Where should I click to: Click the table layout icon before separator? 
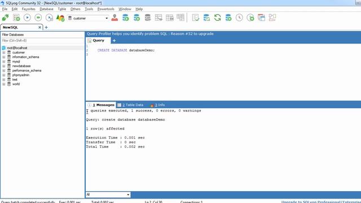point(170,17)
